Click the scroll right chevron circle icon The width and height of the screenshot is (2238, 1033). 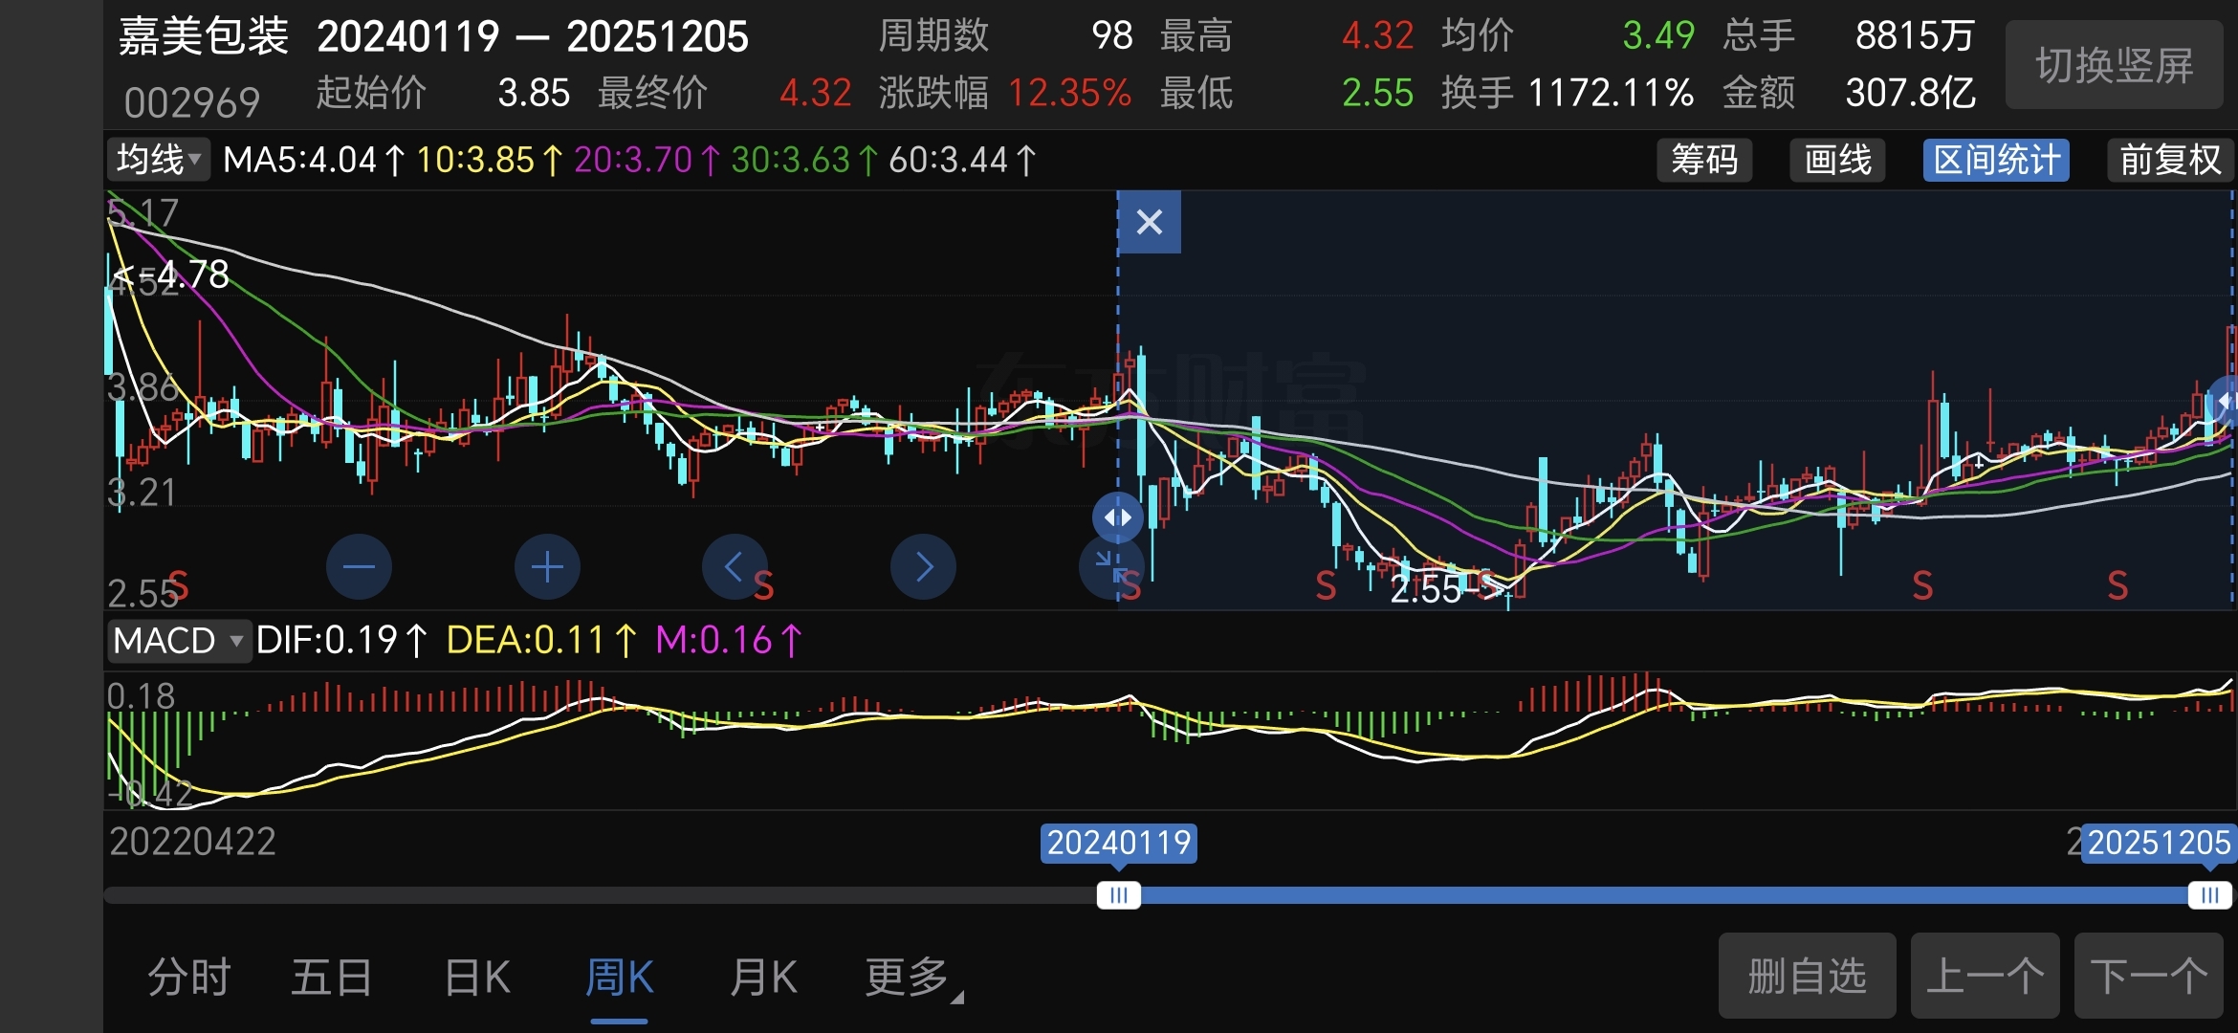click(923, 567)
